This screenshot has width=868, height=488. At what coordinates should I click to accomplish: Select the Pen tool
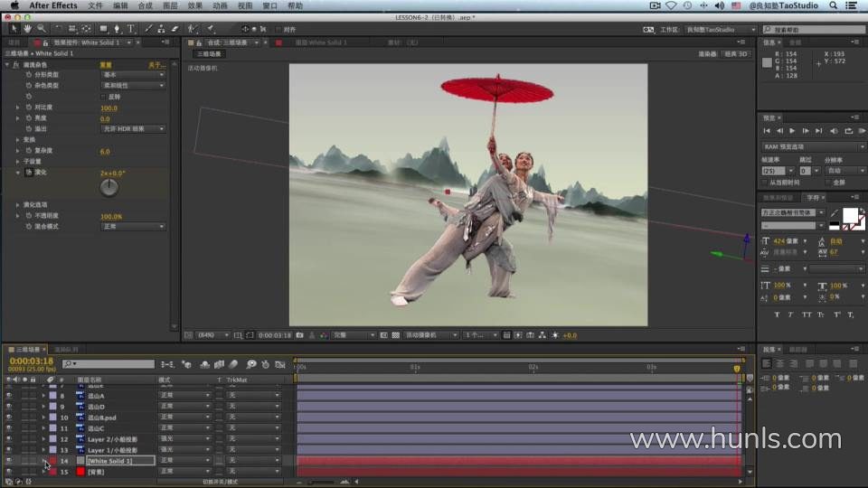click(117, 29)
